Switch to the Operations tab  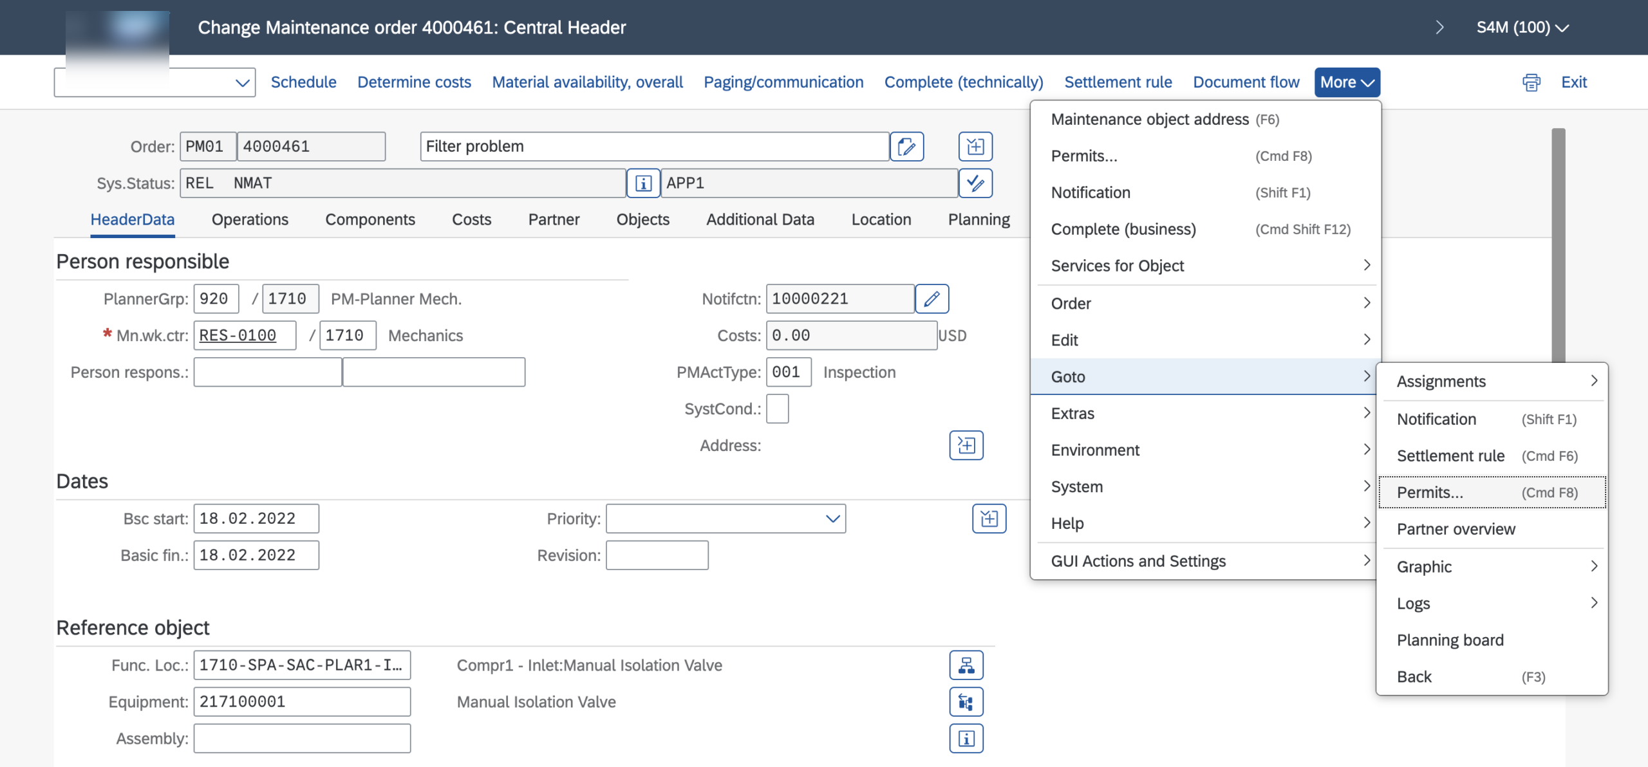250,220
